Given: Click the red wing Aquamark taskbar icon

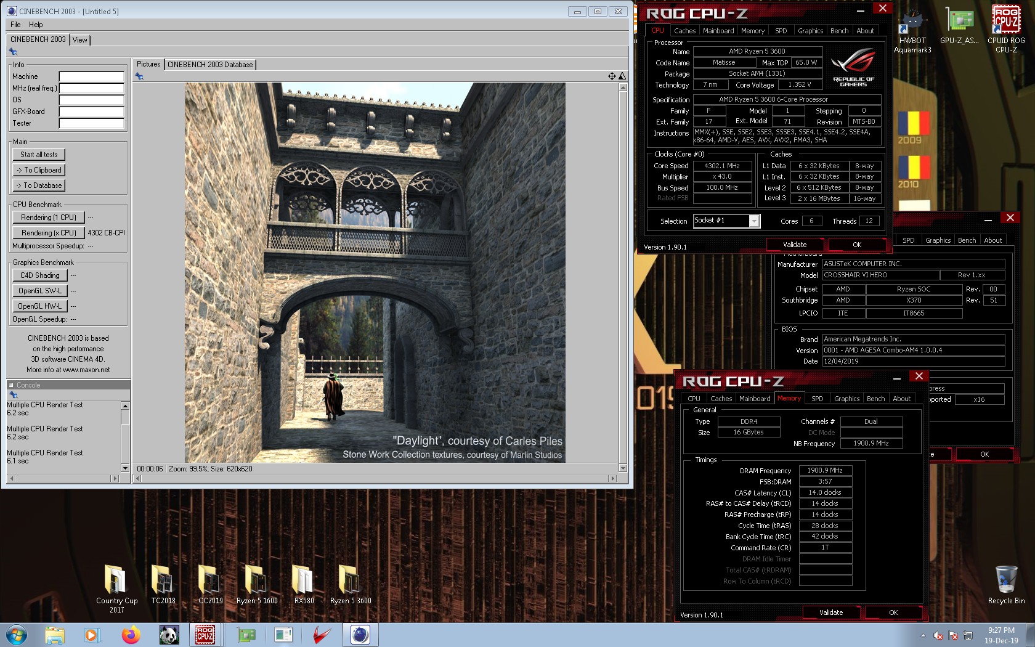Looking at the screenshot, I should coord(322,635).
